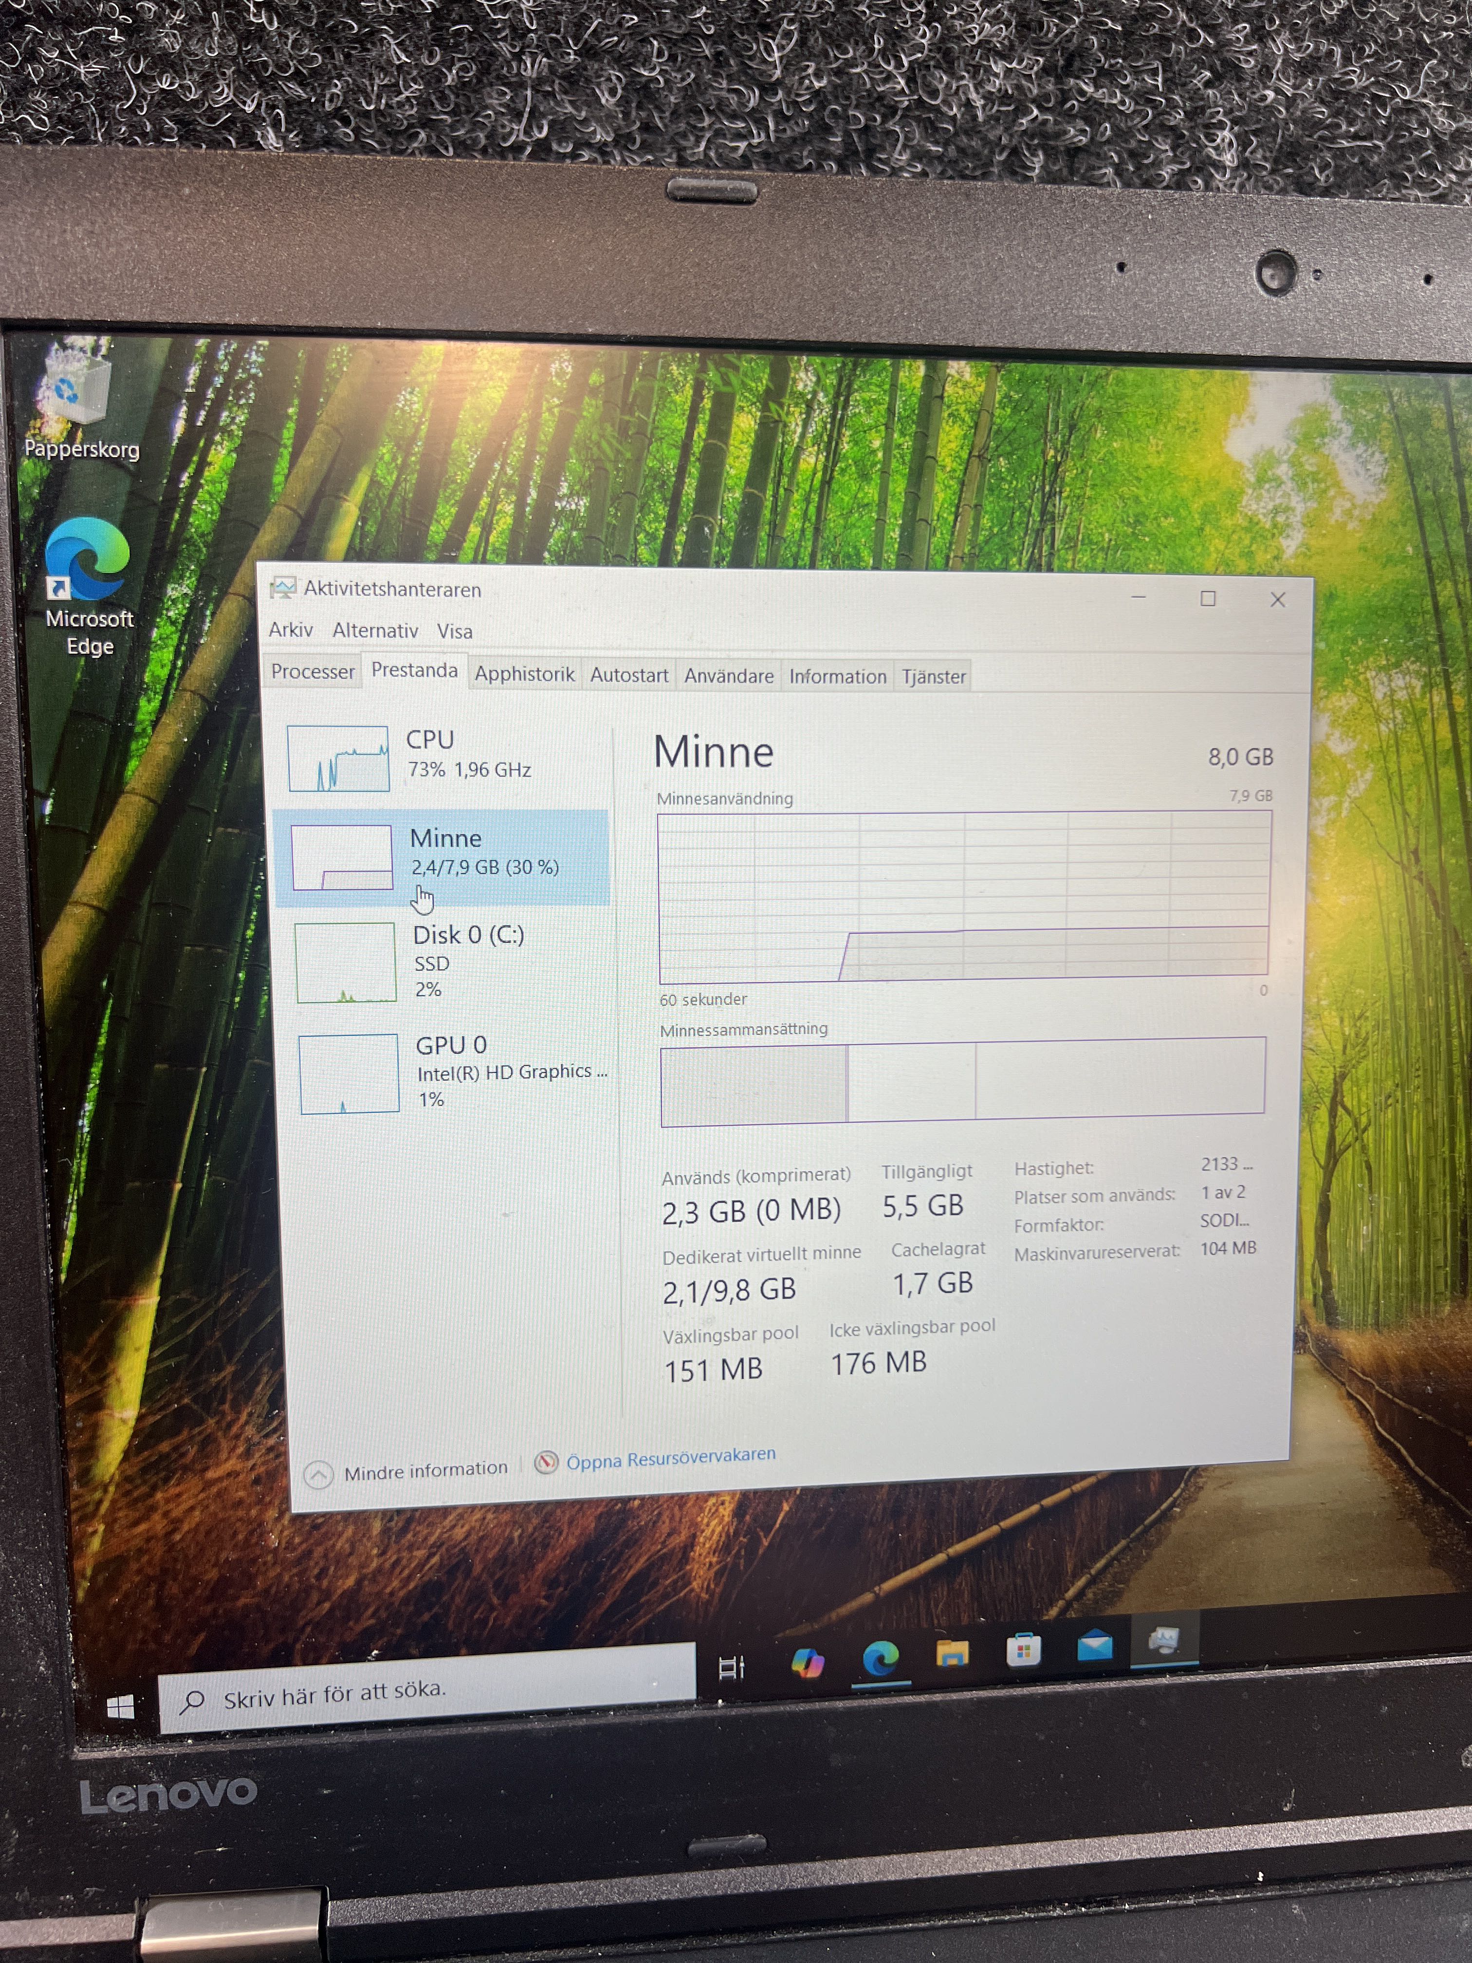This screenshot has width=1472, height=1963.
Task: Select GPU 0 in the sidebar
Action: click(453, 1072)
